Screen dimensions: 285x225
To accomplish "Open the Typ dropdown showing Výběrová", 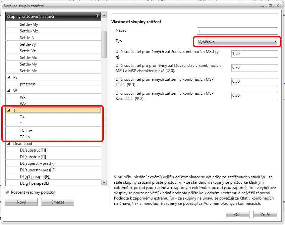I will pyautogui.click(x=237, y=42).
